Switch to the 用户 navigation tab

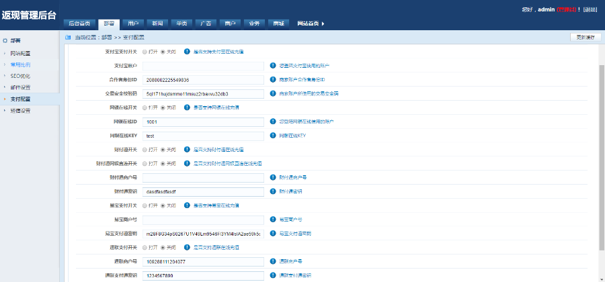[x=133, y=23]
